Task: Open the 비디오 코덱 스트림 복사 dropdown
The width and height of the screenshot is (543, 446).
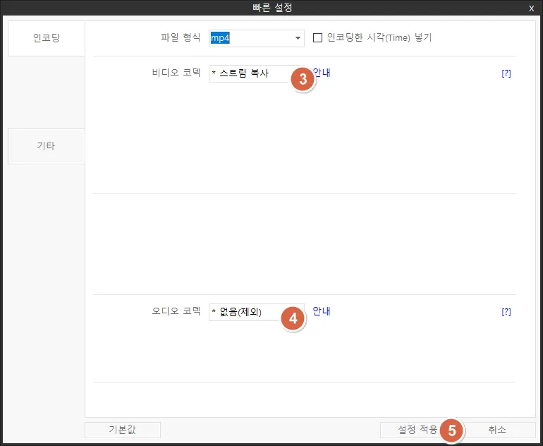Action: [x=257, y=73]
